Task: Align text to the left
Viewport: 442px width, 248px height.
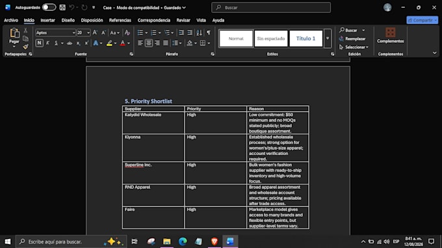Action: tap(140, 43)
